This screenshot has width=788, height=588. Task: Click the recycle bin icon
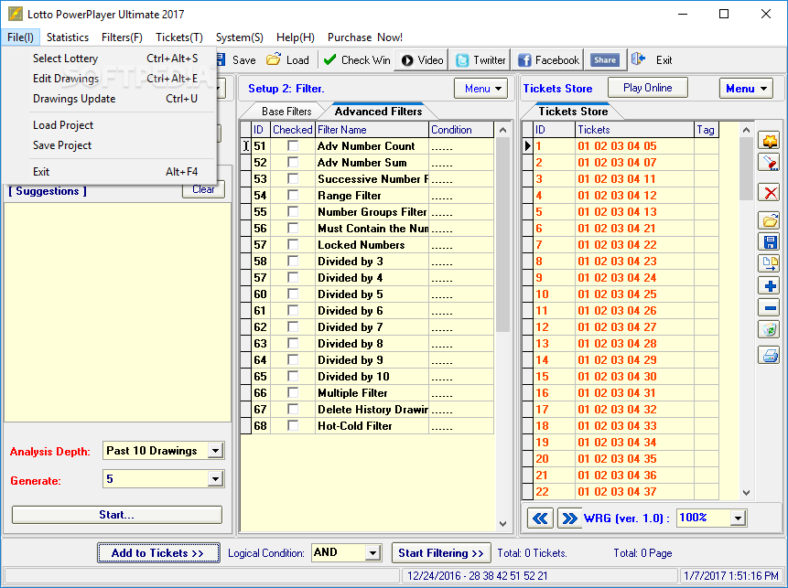[770, 329]
